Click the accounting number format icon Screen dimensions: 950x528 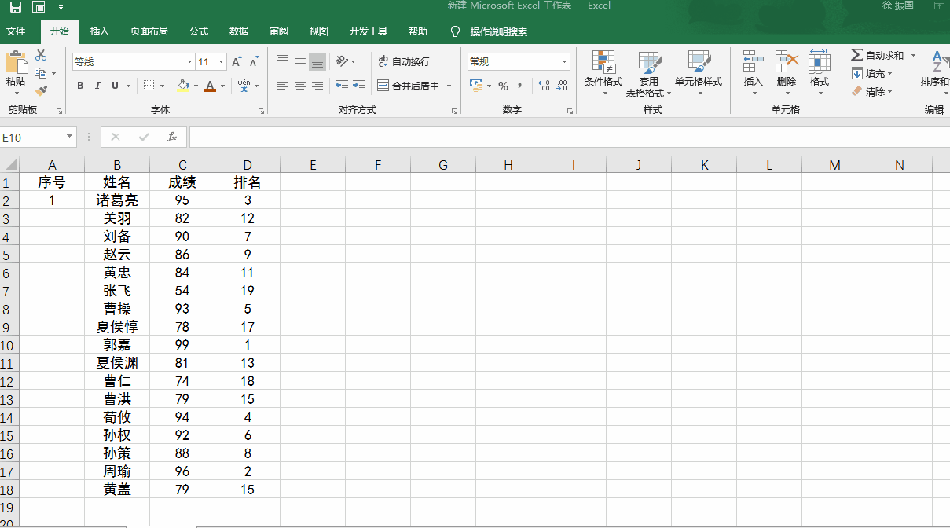point(476,86)
